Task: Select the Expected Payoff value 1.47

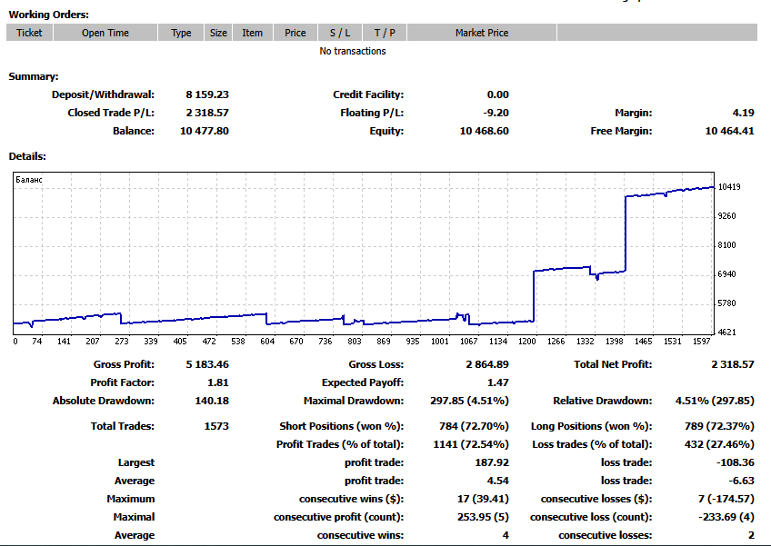Action: coord(498,382)
